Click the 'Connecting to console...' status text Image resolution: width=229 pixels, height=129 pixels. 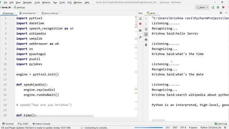(96, 128)
